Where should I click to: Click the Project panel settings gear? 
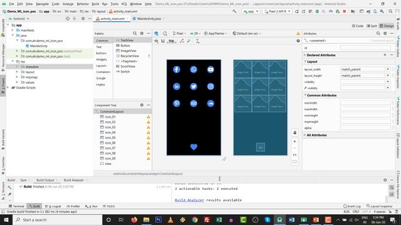(x=83, y=19)
